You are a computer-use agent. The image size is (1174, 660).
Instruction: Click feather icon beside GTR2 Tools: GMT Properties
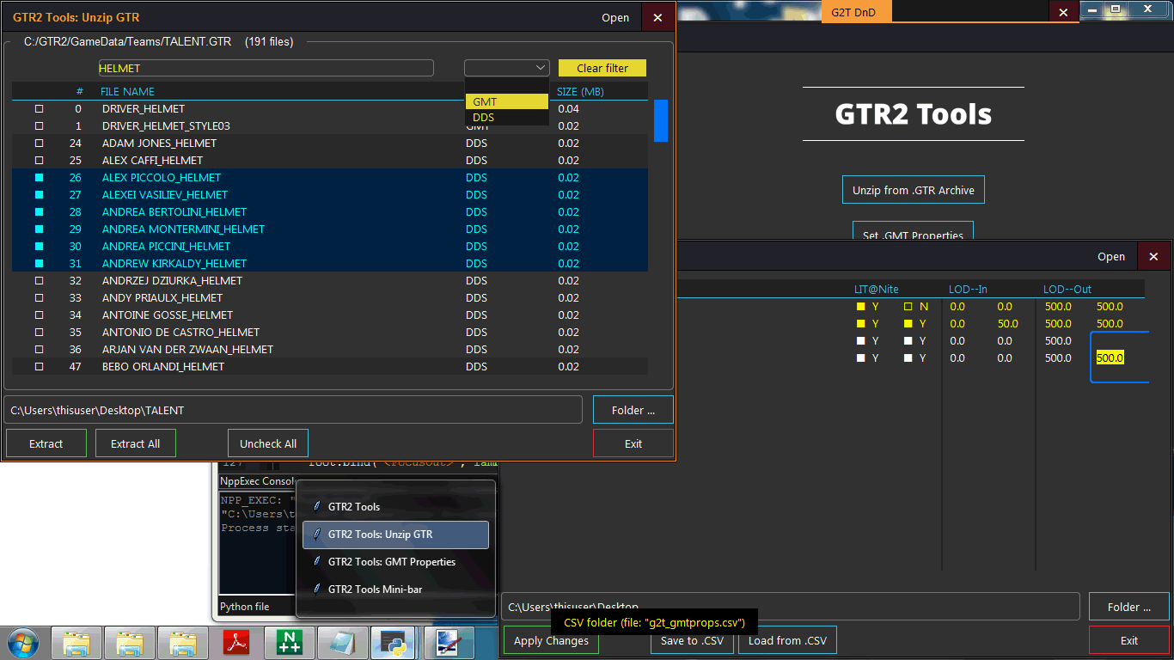316,562
